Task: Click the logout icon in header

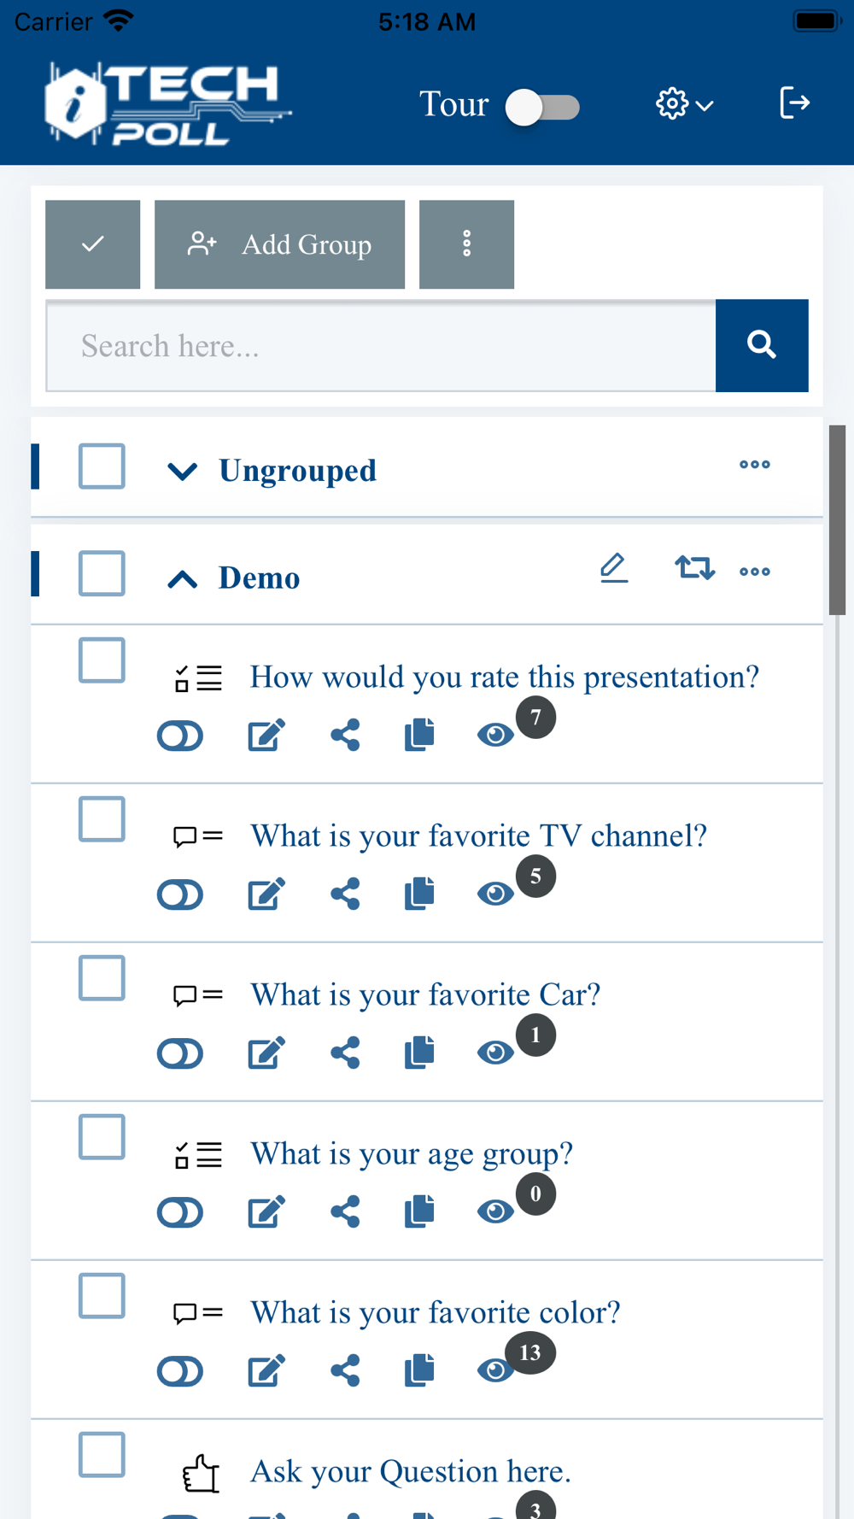Action: [794, 103]
